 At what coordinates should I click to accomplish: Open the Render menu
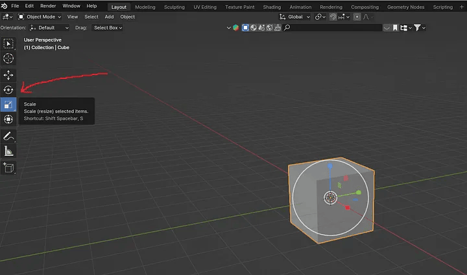pos(49,6)
